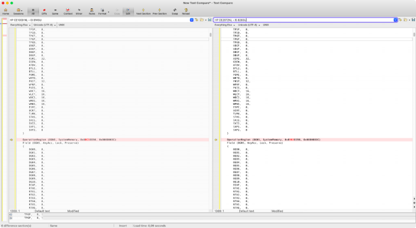Click the Format toolbar icon
This screenshot has width=416, height=228.
[102, 11]
